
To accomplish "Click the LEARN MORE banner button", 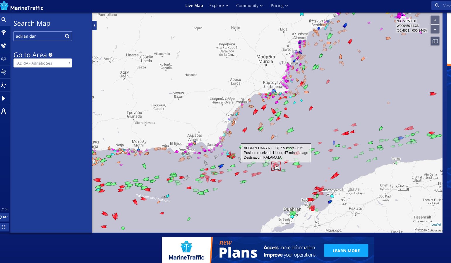I will tap(346, 251).
